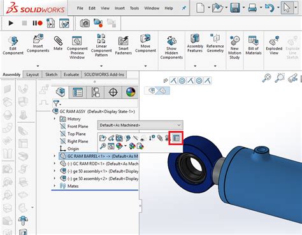Expand the dropdown arrow under Move Component
Viewport: 302px width, 235px height.
[x=145, y=66]
